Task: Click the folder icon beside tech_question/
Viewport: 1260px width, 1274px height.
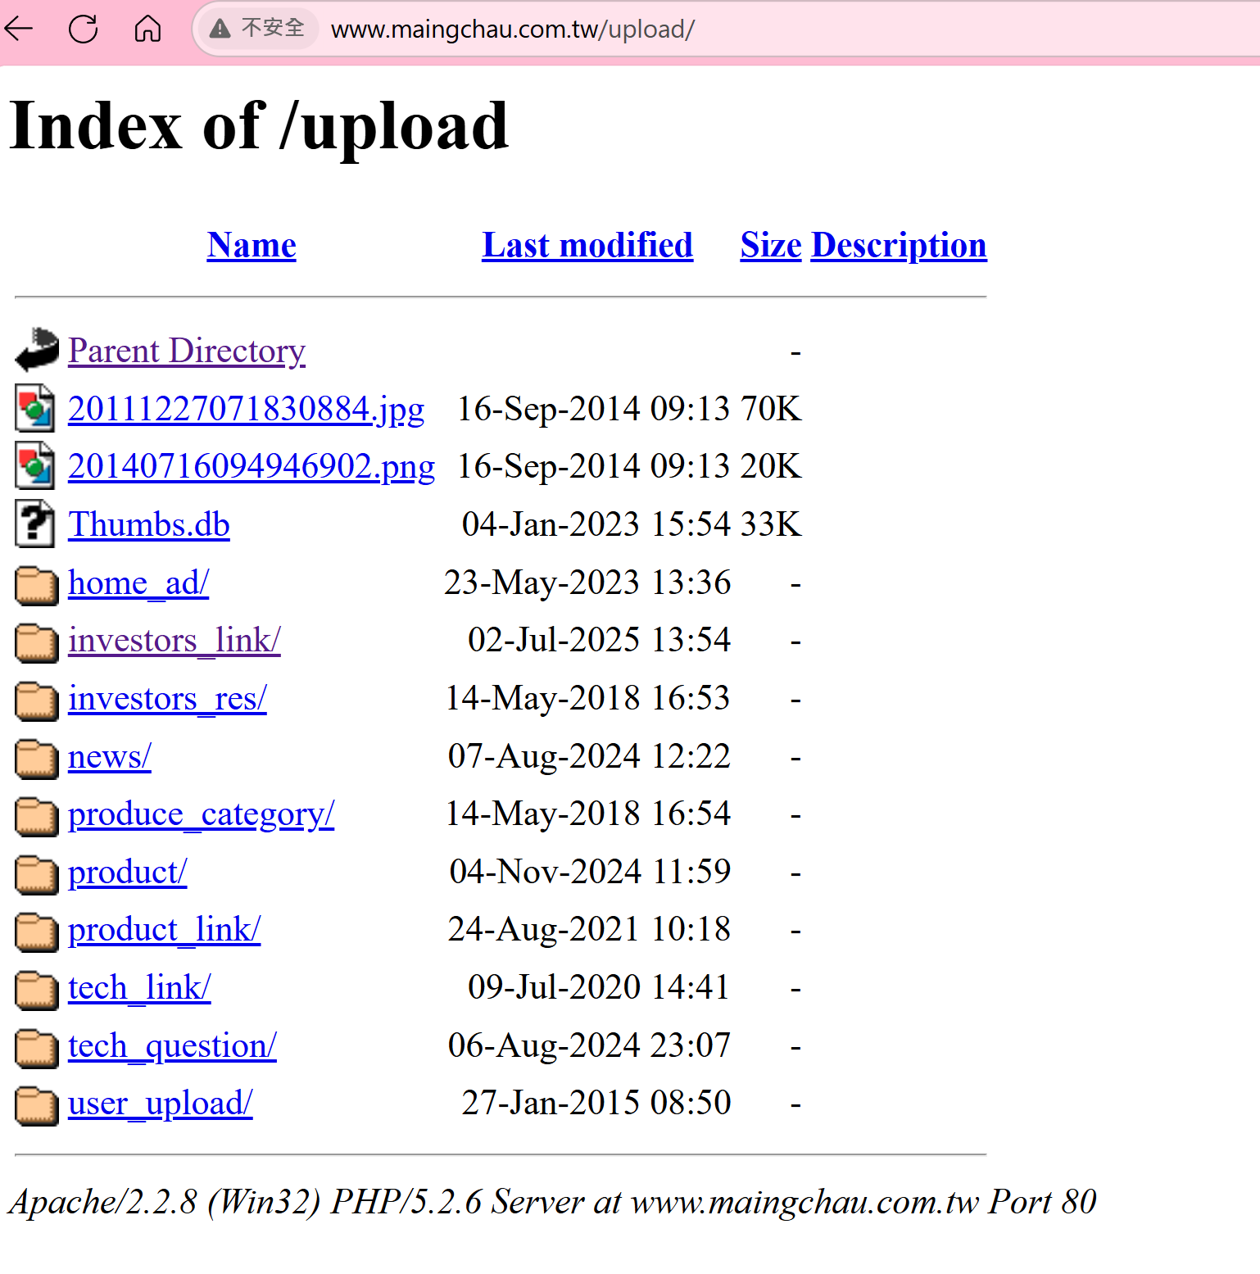Action: (x=37, y=1048)
